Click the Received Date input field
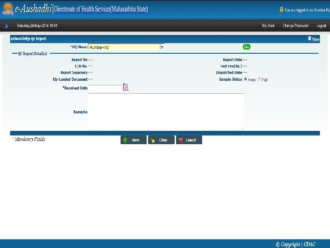Screen dimensions: 330x248 point(105,88)
